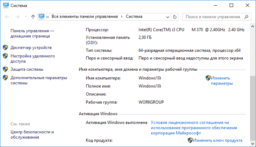Click the Forward navigation arrow
Viewport: 256px width, 147px height.
point(17,17)
